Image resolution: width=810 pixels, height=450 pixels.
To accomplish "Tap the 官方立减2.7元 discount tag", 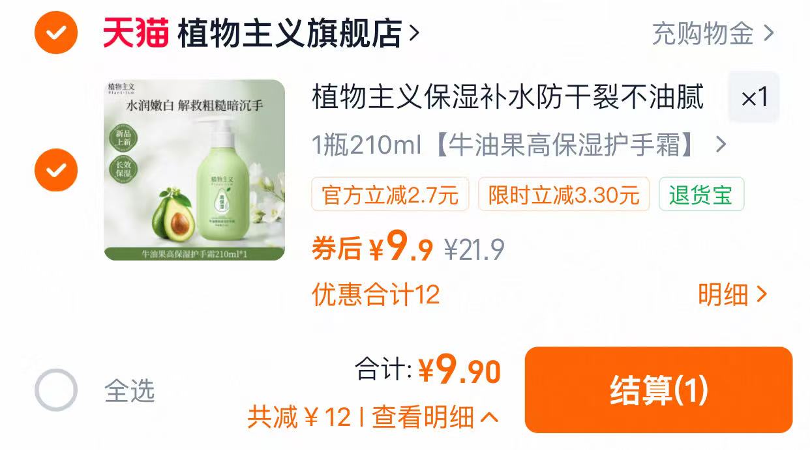I will 390,195.
